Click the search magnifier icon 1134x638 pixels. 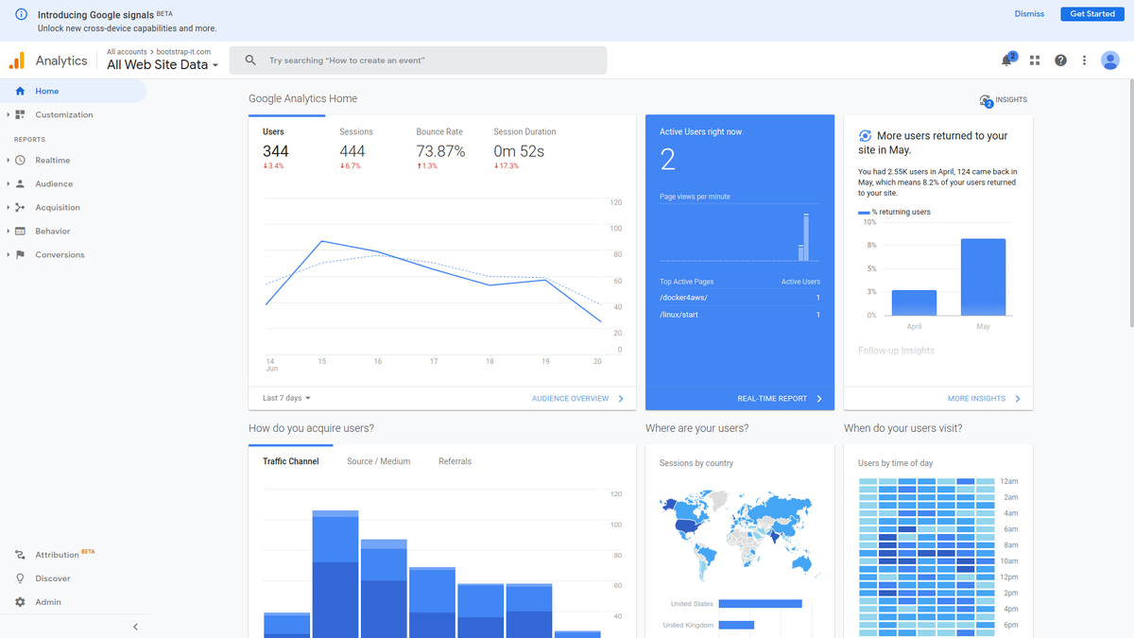[x=250, y=60]
